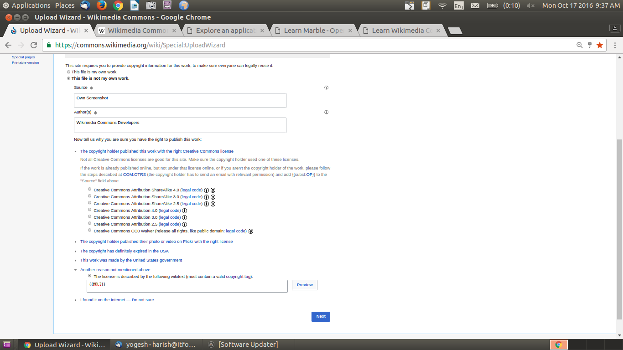Click the Preview button

[305, 285]
